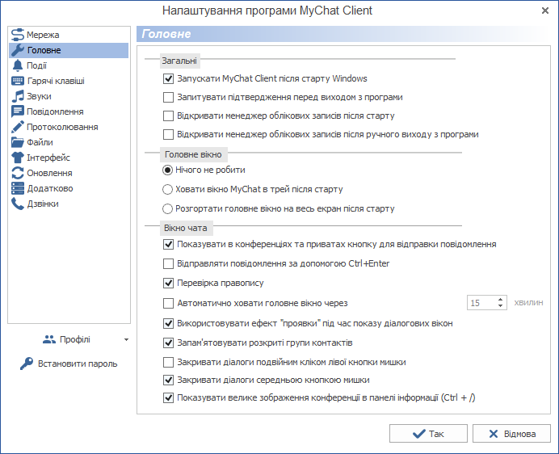Viewport: 559px width, 454px height.
Task: Open Файли settings label
Action: click(x=40, y=142)
